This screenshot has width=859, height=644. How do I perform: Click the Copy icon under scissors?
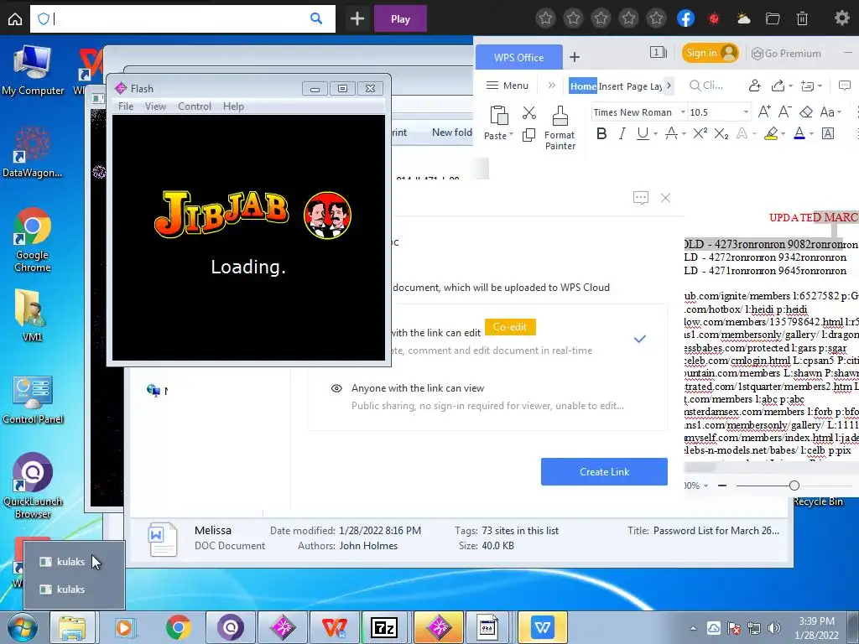[528, 135]
